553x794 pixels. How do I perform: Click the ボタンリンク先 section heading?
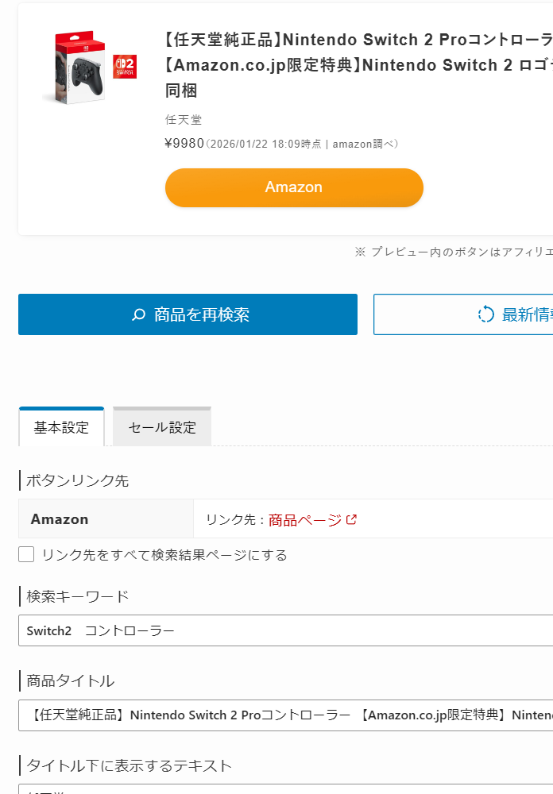(77, 480)
